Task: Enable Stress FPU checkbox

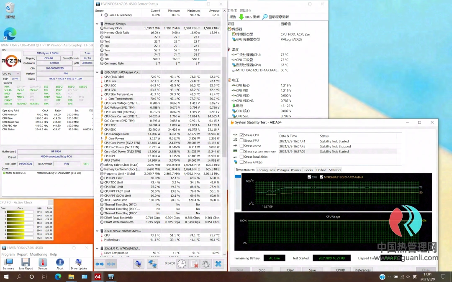Action: click(241, 140)
